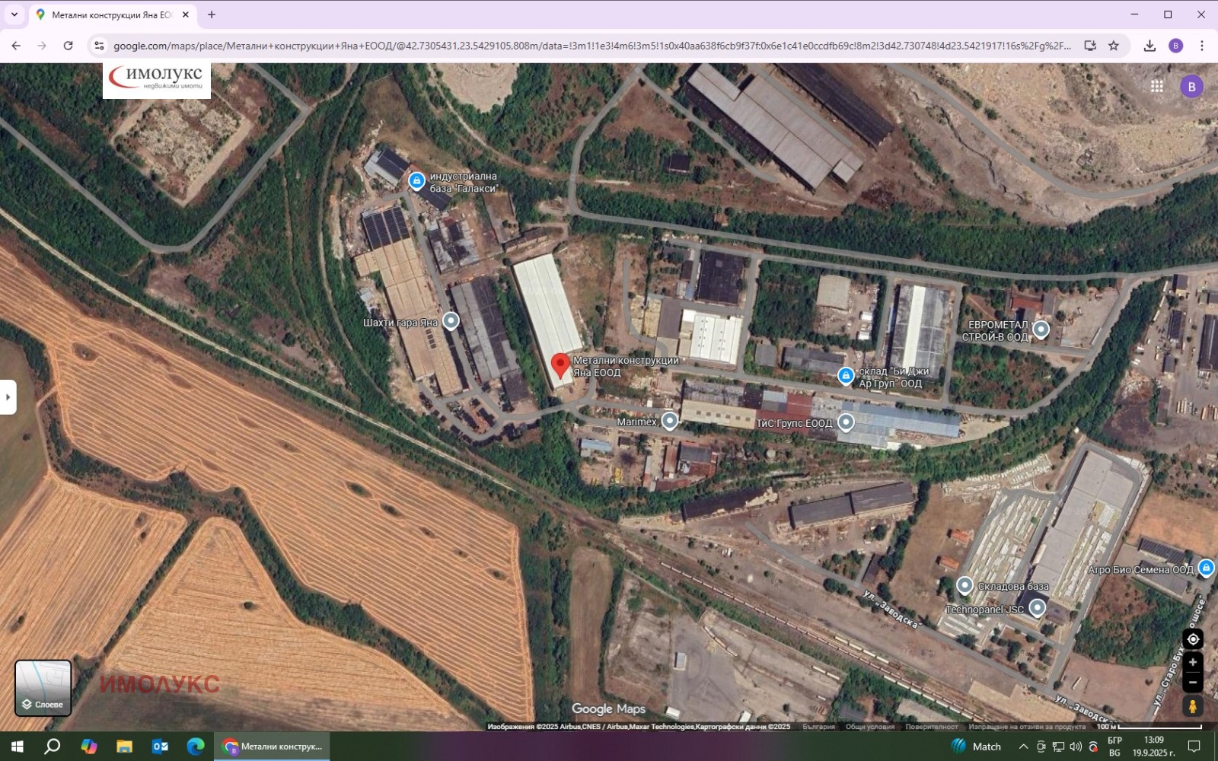The image size is (1218, 761).
Task: Open the tab search dropdown arrow
Action: click(x=14, y=14)
